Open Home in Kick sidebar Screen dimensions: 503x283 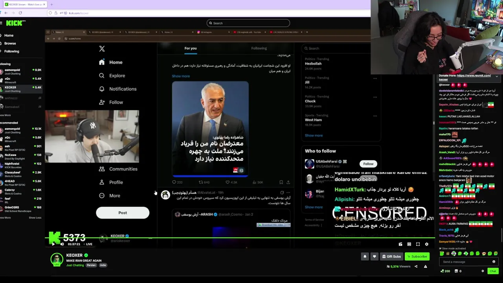tap(9, 35)
